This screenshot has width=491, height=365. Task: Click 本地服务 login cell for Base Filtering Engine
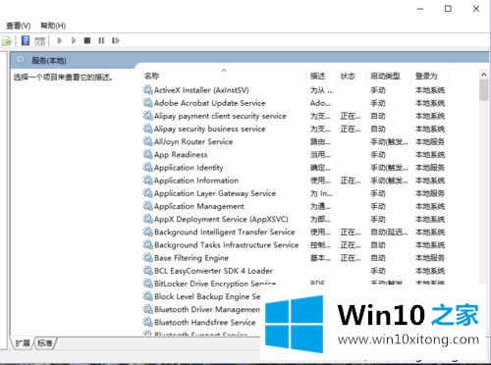point(430,258)
